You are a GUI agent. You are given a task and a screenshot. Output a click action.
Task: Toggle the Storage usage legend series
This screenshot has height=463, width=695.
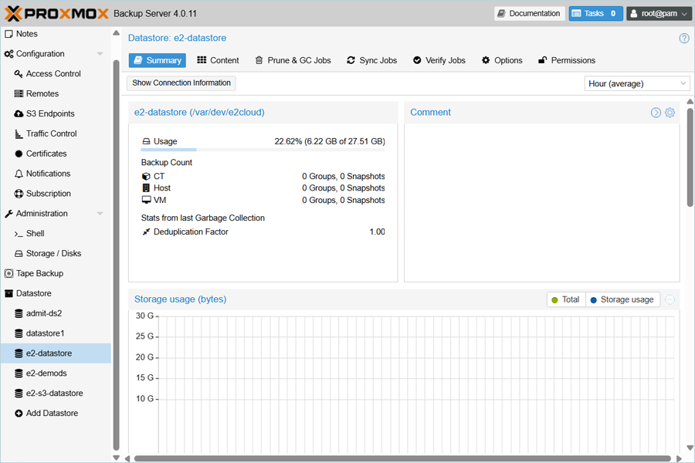(x=621, y=299)
